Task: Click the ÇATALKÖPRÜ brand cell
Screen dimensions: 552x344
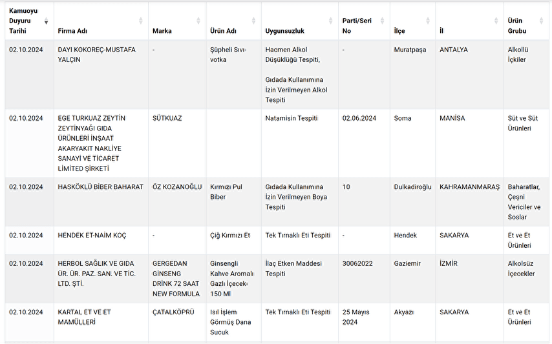Action: [x=173, y=312]
